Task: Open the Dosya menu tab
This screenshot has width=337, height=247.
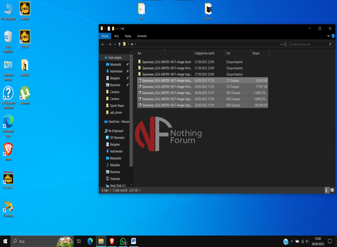Action: [105, 36]
